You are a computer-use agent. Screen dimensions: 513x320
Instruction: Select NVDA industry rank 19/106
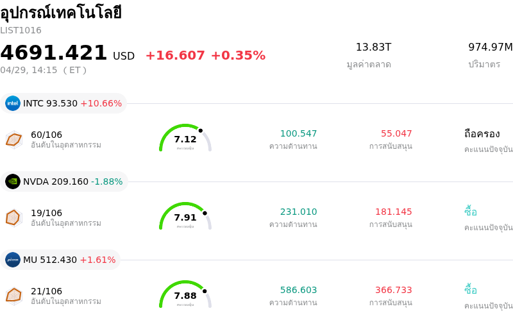tap(47, 213)
